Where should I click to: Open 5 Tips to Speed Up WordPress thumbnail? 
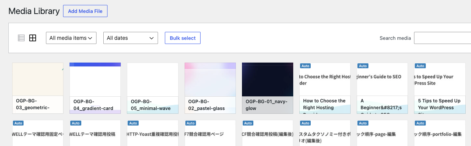coord(440,88)
